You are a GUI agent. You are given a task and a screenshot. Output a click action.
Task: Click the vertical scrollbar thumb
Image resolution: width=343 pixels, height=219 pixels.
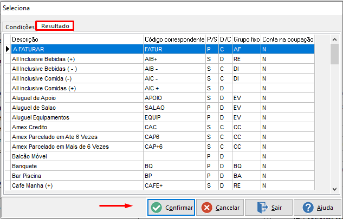click(x=334, y=54)
